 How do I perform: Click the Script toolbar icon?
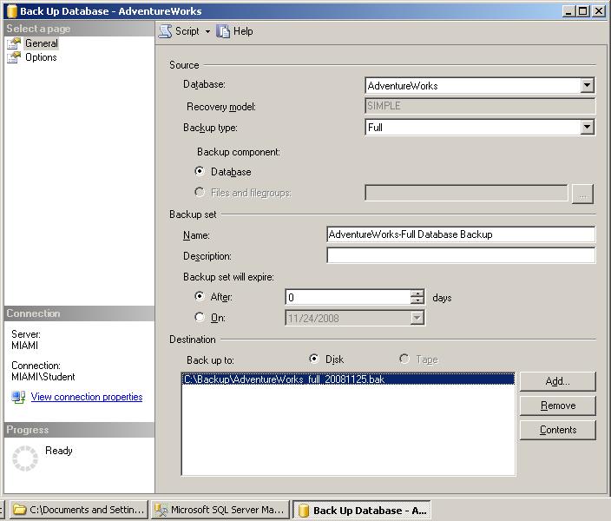coord(165,31)
